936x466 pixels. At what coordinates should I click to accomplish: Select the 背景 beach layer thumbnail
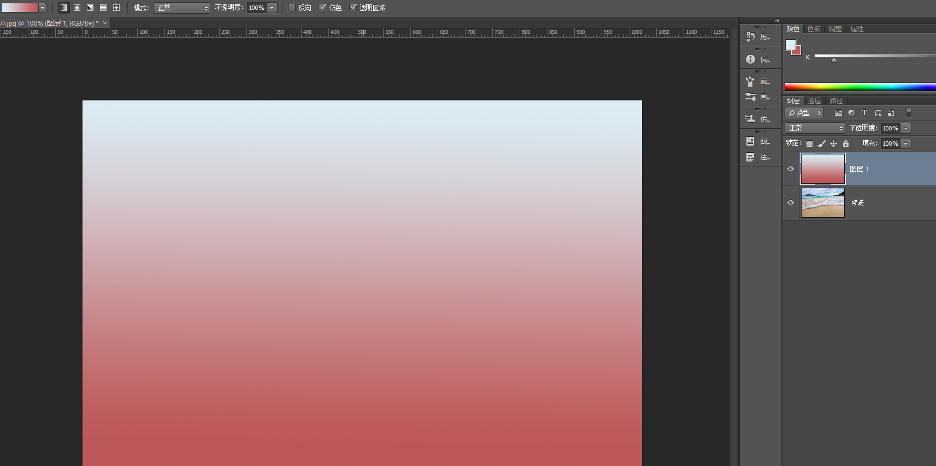(x=823, y=202)
